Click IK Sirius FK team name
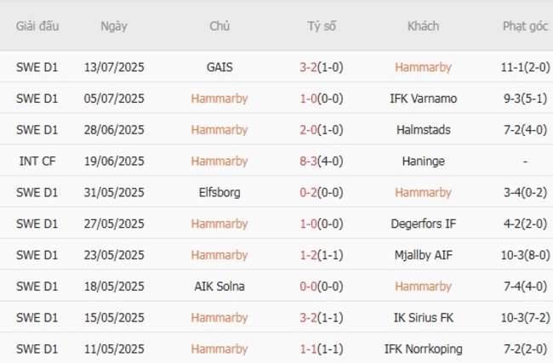This screenshot has width=553, height=363. [423, 318]
